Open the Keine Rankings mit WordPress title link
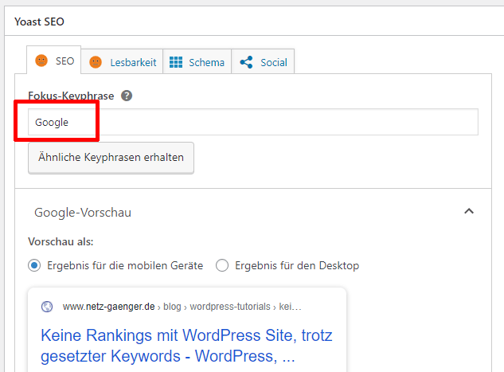This screenshot has width=504, height=372. pos(186,346)
